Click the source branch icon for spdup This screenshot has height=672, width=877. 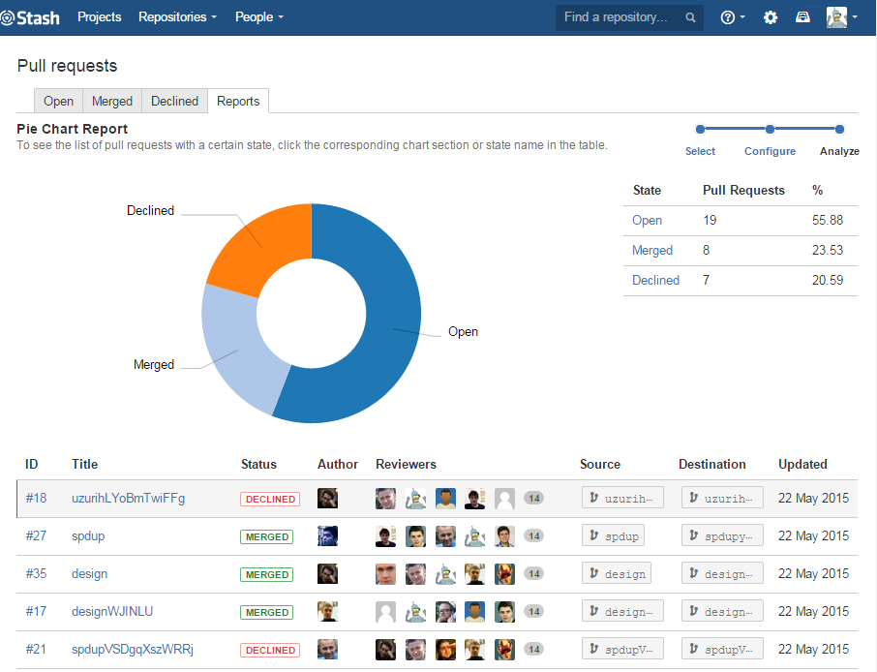click(x=594, y=536)
